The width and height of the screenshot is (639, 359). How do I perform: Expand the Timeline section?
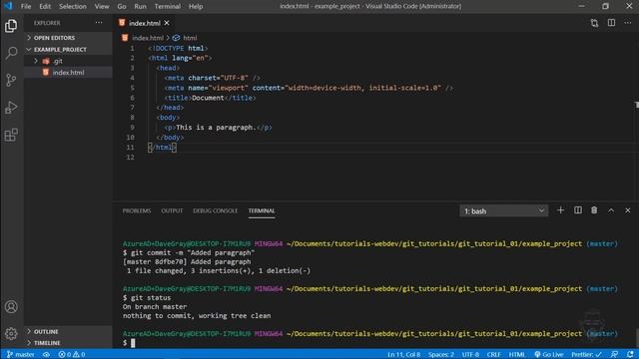68,343
